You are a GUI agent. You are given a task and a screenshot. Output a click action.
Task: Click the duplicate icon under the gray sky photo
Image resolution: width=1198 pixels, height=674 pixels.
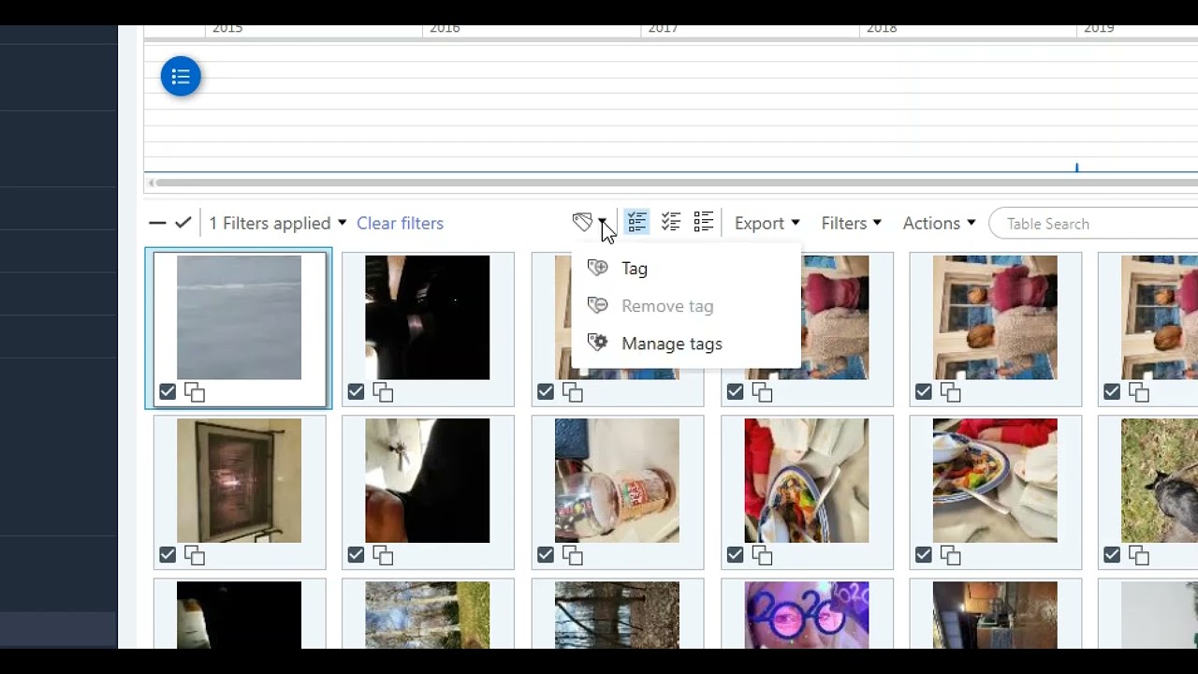(x=195, y=392)
